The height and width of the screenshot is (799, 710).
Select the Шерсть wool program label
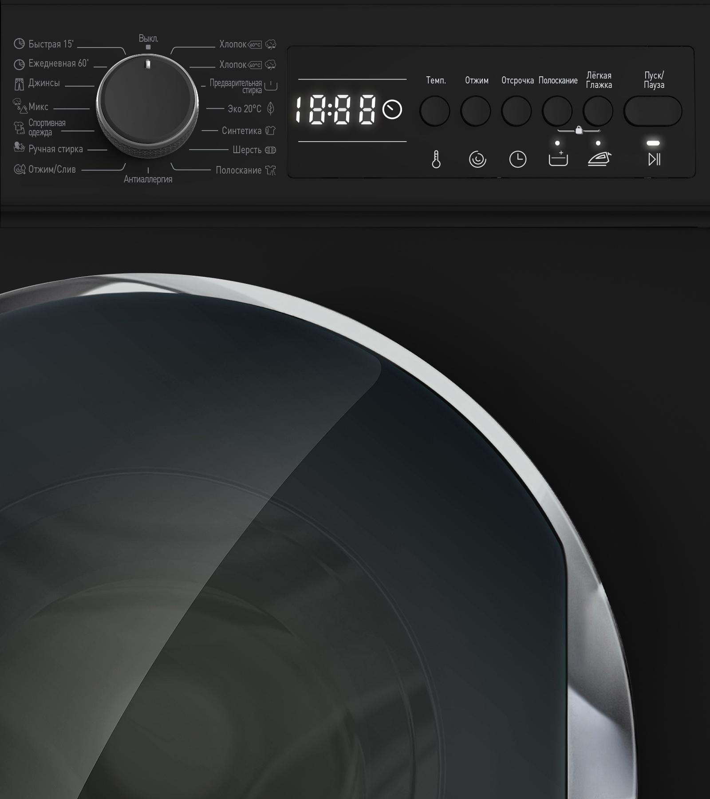[247, 150]
